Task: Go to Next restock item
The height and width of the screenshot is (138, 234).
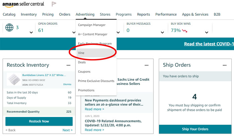Action: click(x=68, y=130)
